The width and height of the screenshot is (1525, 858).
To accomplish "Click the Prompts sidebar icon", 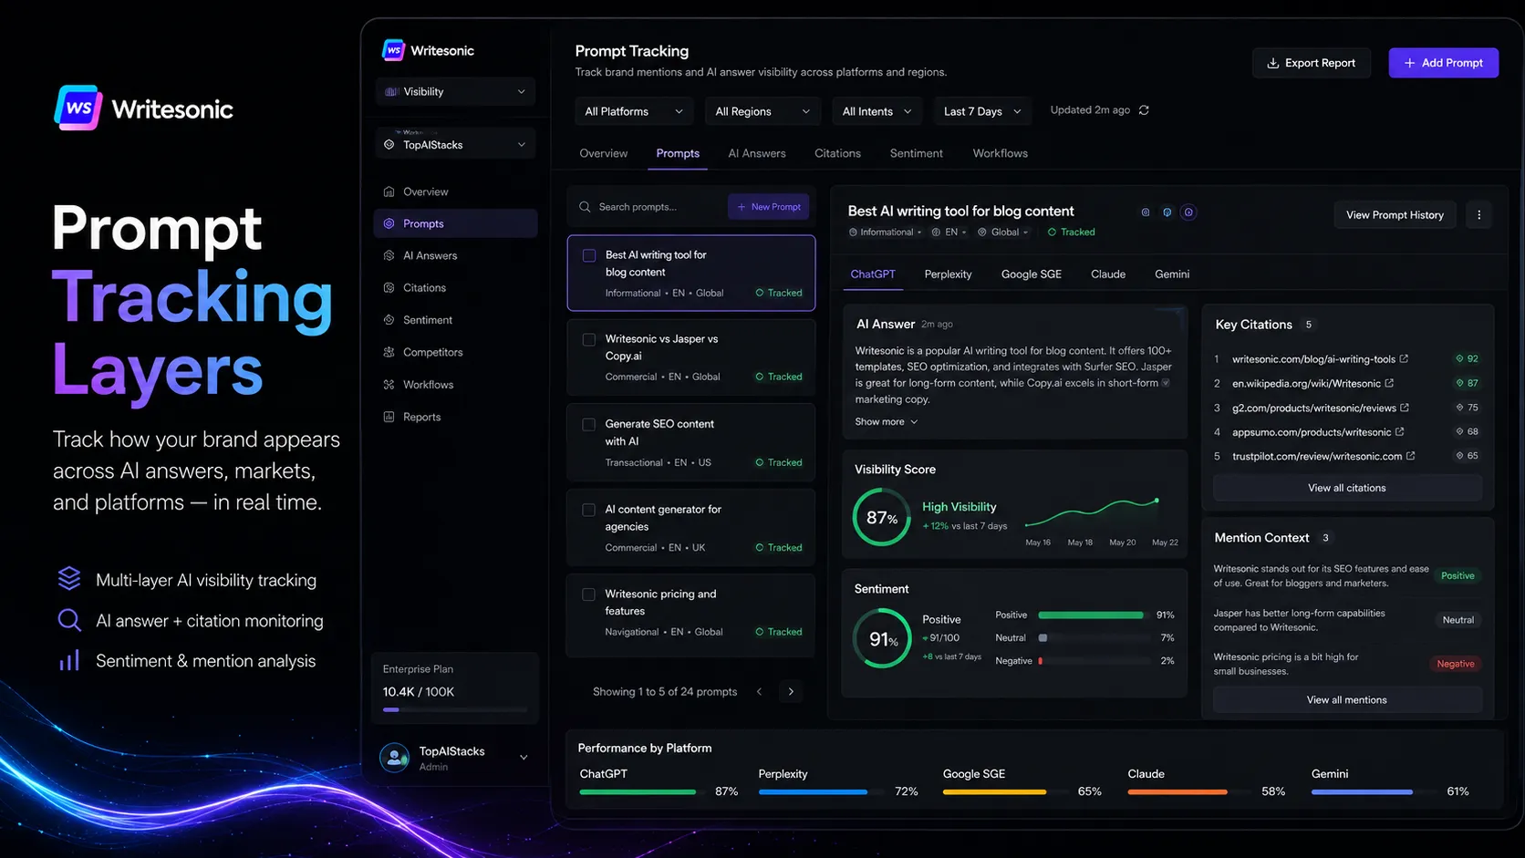I will pos(389,223).
